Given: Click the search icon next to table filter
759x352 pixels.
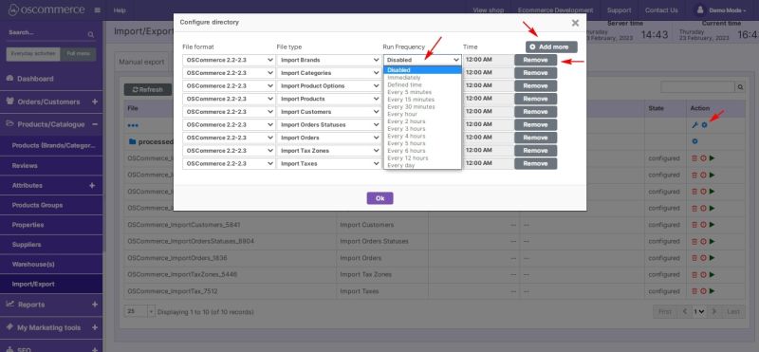Looking at the screenshot, I should coord(740,87).
